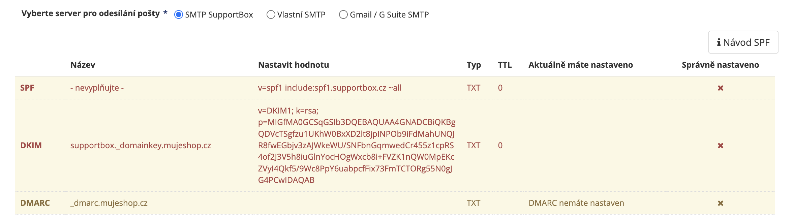Click the SPF row label
The height and width of the screenshot is (223, 794).
(x=27, y=88)
